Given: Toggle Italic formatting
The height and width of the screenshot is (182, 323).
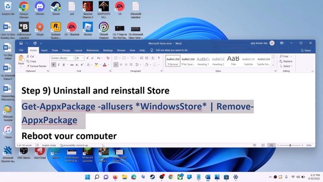Looking at the screenshot, I should pyautogui.click(x=59, y=65).
